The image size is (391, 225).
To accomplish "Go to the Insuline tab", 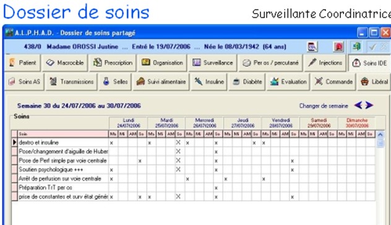I will click(209, 82).
